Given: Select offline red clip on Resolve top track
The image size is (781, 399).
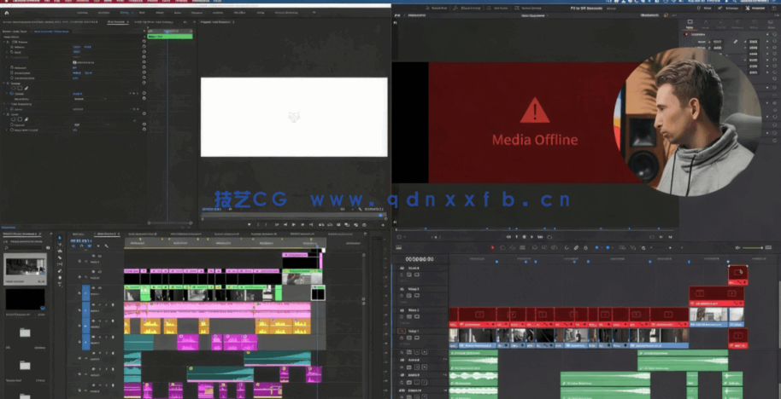Looking at the screenshot, I should tap(738, 275).
